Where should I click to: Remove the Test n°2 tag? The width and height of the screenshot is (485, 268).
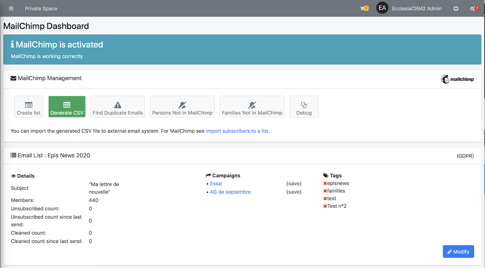pos(325,206)
